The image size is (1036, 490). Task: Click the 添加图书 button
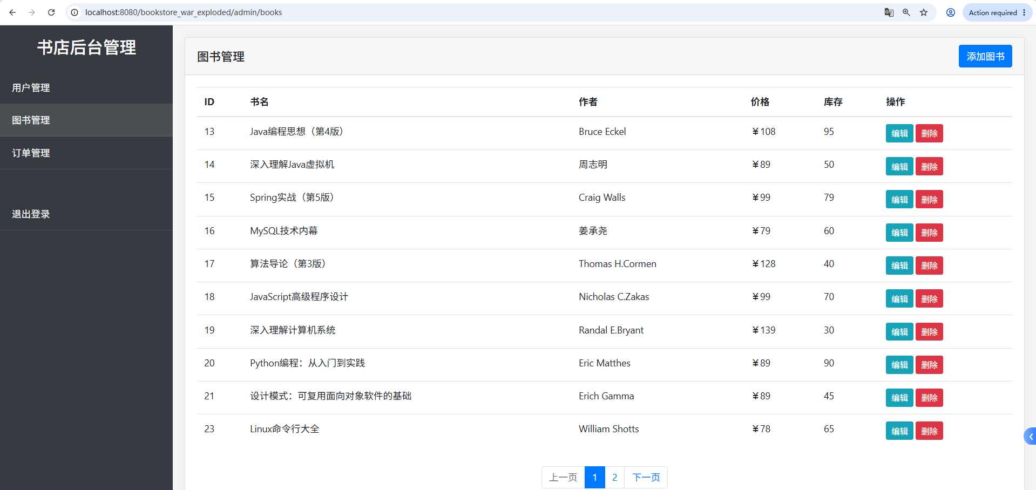tap(985, 56)
